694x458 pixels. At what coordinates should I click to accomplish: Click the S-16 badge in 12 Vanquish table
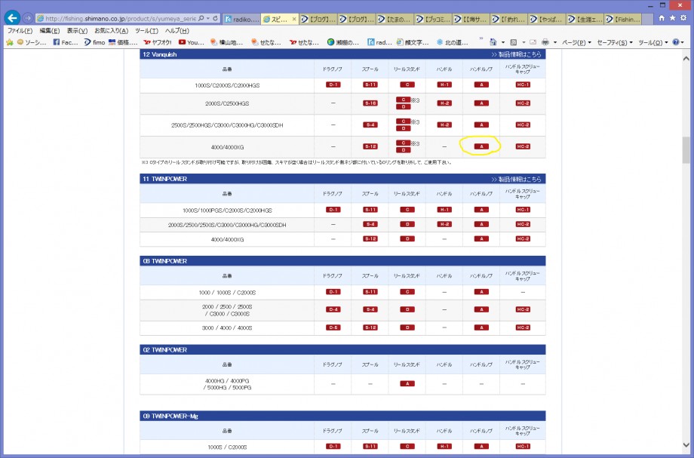click(x=370, y=103)
